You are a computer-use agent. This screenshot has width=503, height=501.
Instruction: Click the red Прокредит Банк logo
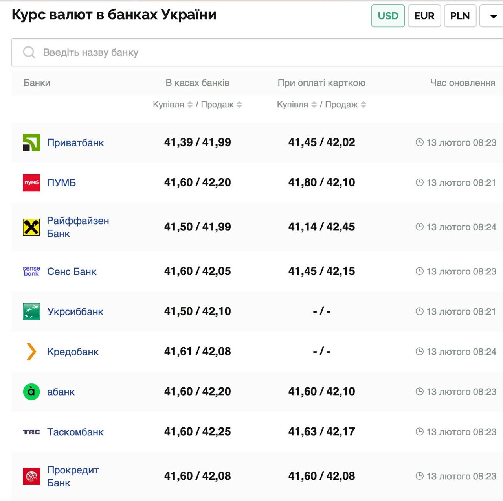pos(31,476)
